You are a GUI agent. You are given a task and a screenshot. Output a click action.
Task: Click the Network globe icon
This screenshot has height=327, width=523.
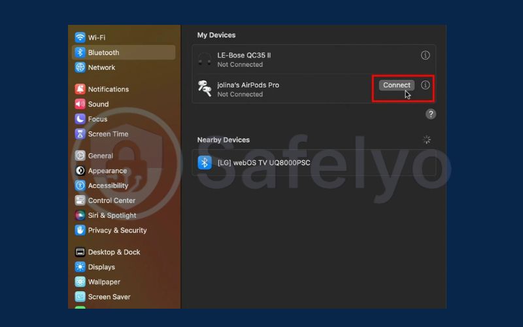tap(80, 67)
